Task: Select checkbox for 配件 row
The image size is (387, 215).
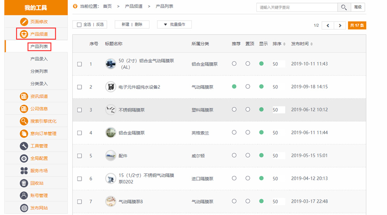Action: (x=79, y=156)
